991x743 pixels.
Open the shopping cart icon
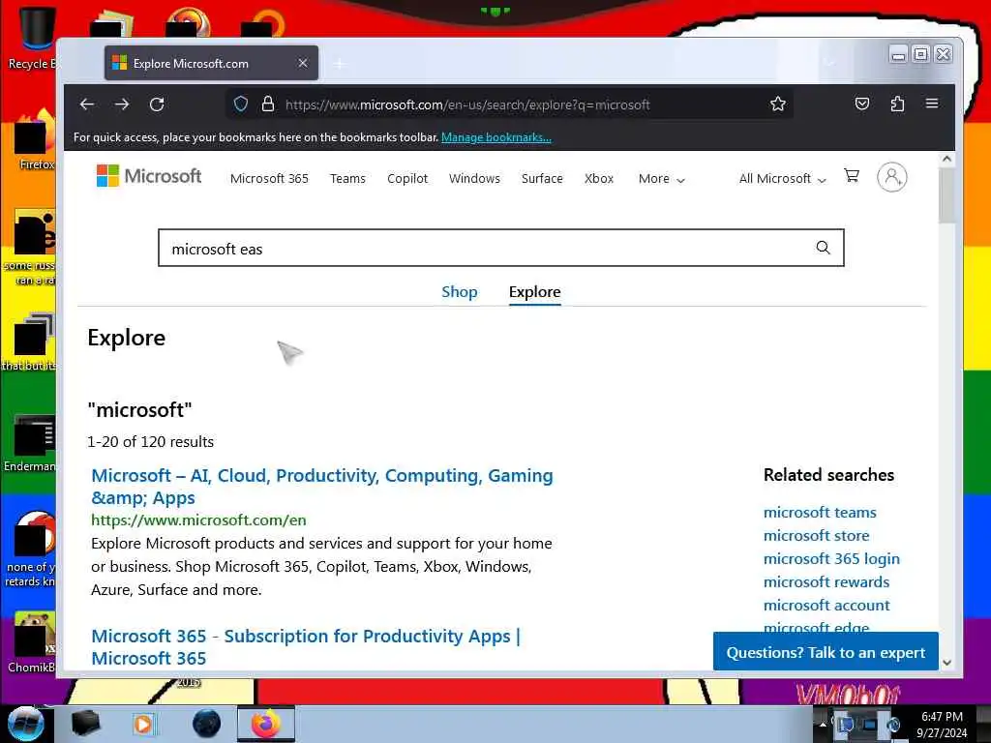click(852, 176)
